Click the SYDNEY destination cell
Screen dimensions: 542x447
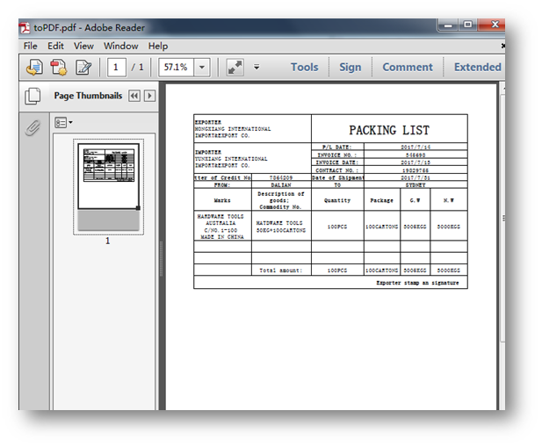(x=416, y=185)
